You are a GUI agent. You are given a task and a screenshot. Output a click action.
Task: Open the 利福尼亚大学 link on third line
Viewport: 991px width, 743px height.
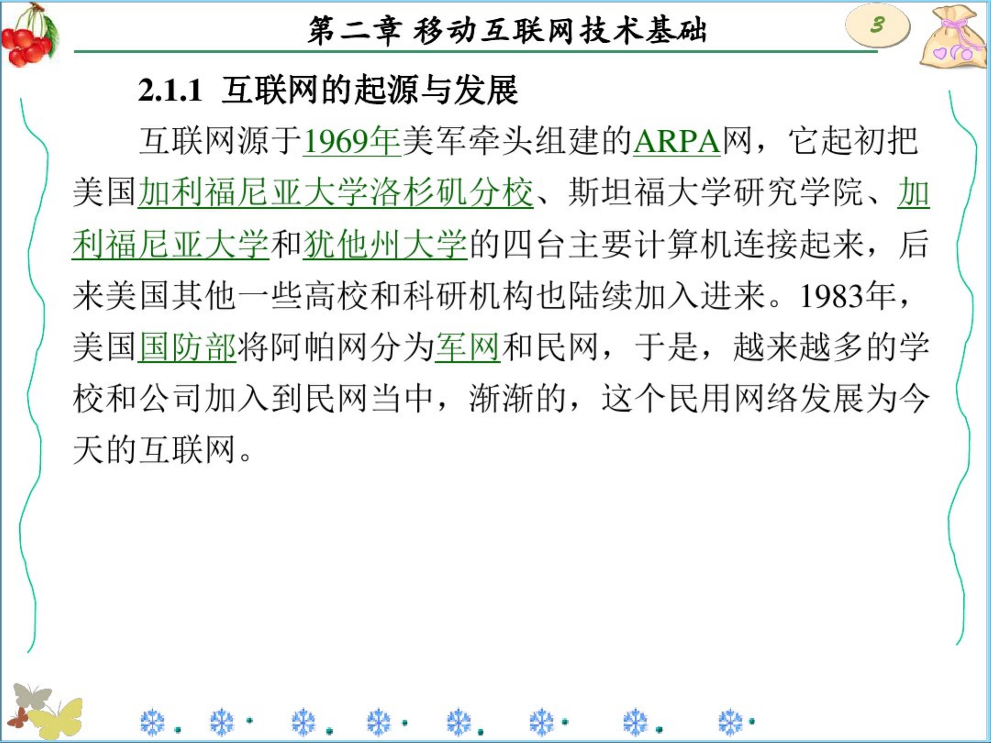pos(171,244)
